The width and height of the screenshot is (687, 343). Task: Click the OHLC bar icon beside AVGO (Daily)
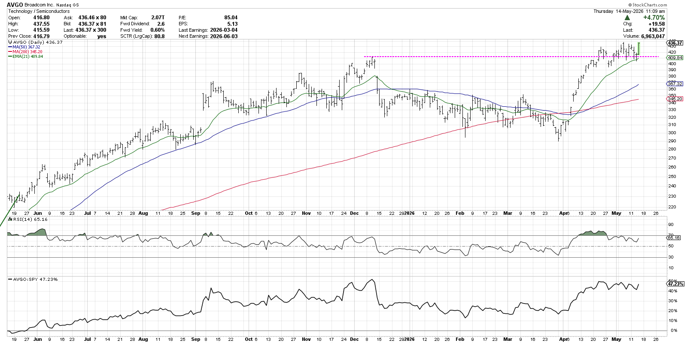[x=10, y=42]
